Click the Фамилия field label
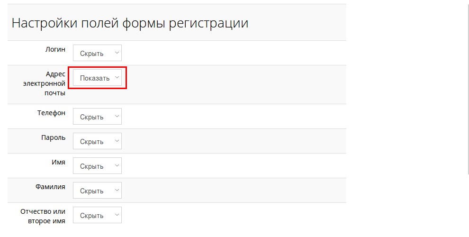 pyautogui.click(x=50, y=187)
